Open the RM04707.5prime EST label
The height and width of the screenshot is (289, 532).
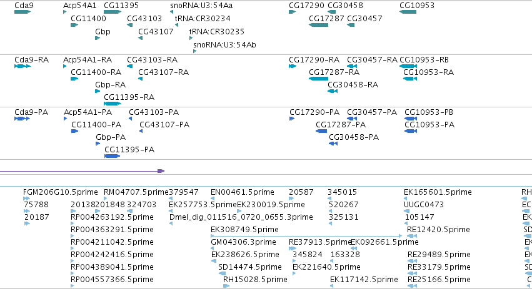136,192
